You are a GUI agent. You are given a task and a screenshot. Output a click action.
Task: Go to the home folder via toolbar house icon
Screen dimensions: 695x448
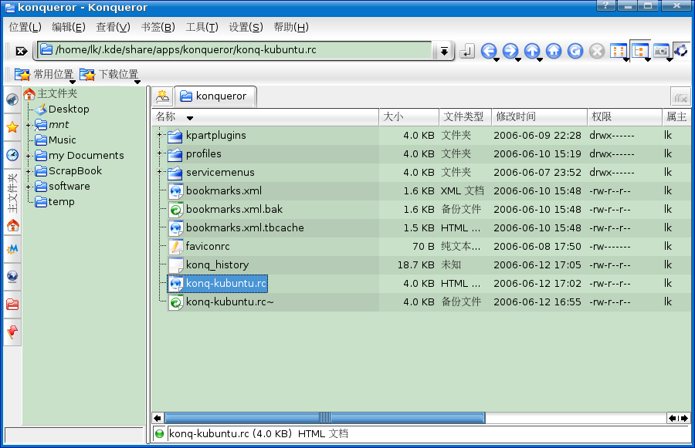click(x=554, y=51)
